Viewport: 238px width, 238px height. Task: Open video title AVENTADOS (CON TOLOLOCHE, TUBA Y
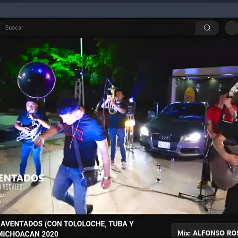coord(67,224)
